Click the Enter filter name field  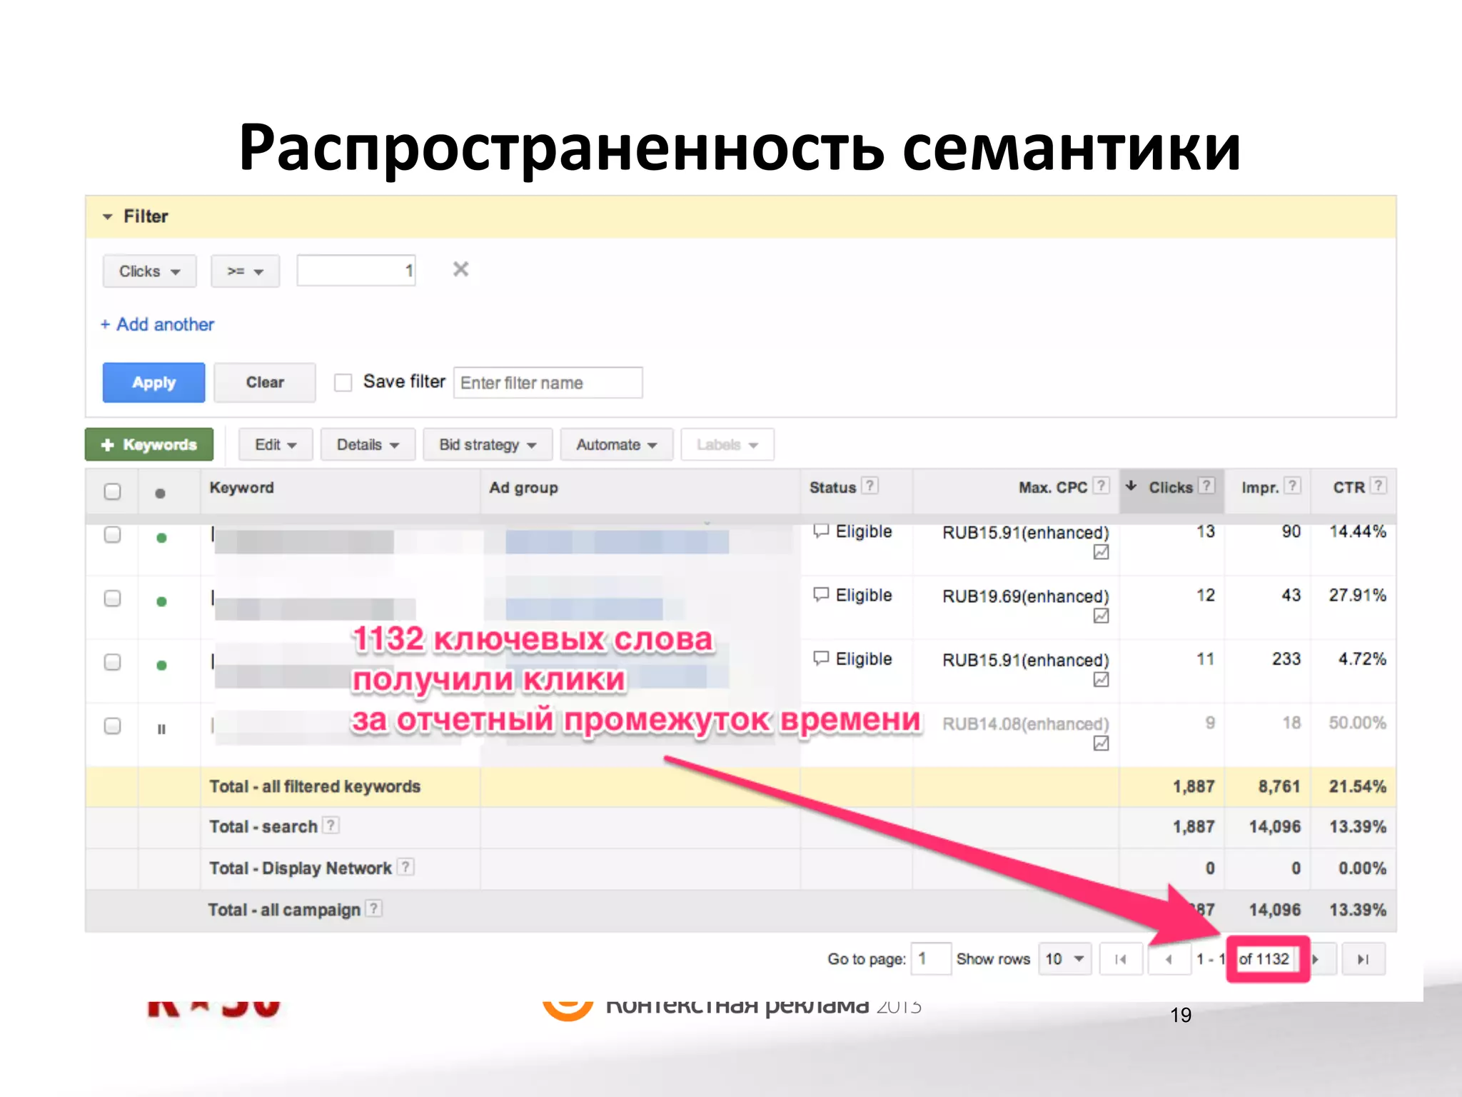pyautogui.click(x=548, y=383)
